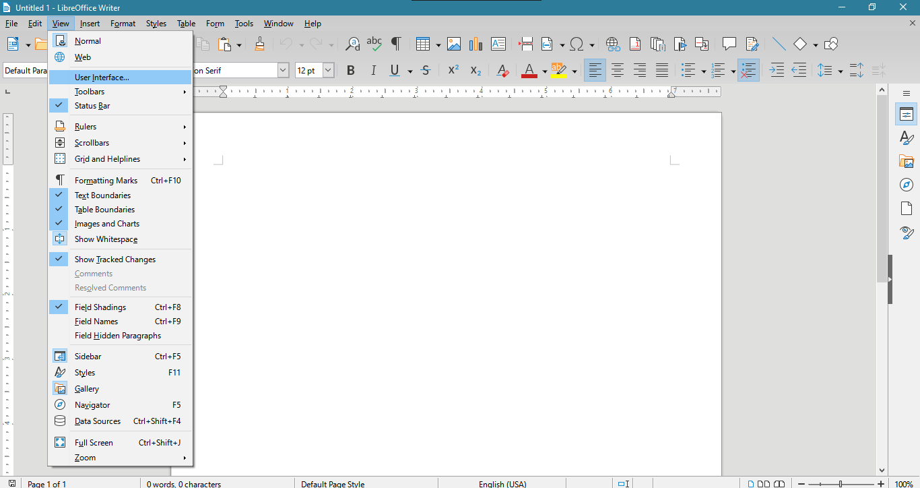This screenshot has height=488, width=920.
Task: Align paragraph to the right
Action: point(640,70)
